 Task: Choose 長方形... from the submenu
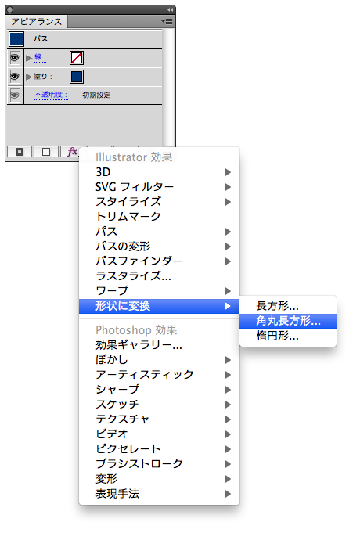(x=288, y=306)
